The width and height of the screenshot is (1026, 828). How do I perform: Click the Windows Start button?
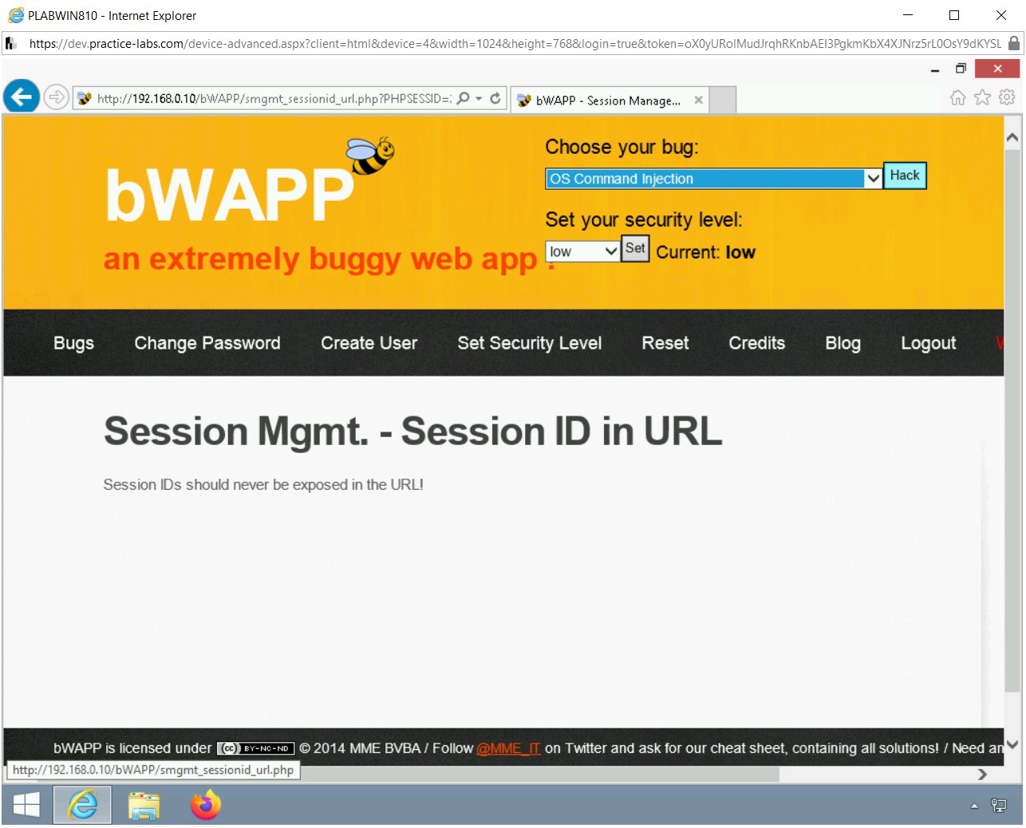tap(26, 805)
